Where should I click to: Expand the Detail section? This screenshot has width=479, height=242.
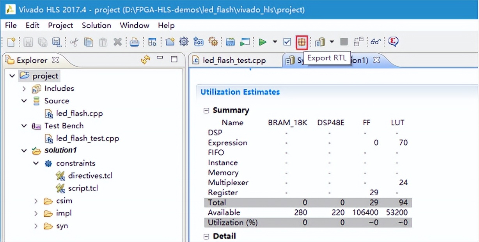click(206, 236)
